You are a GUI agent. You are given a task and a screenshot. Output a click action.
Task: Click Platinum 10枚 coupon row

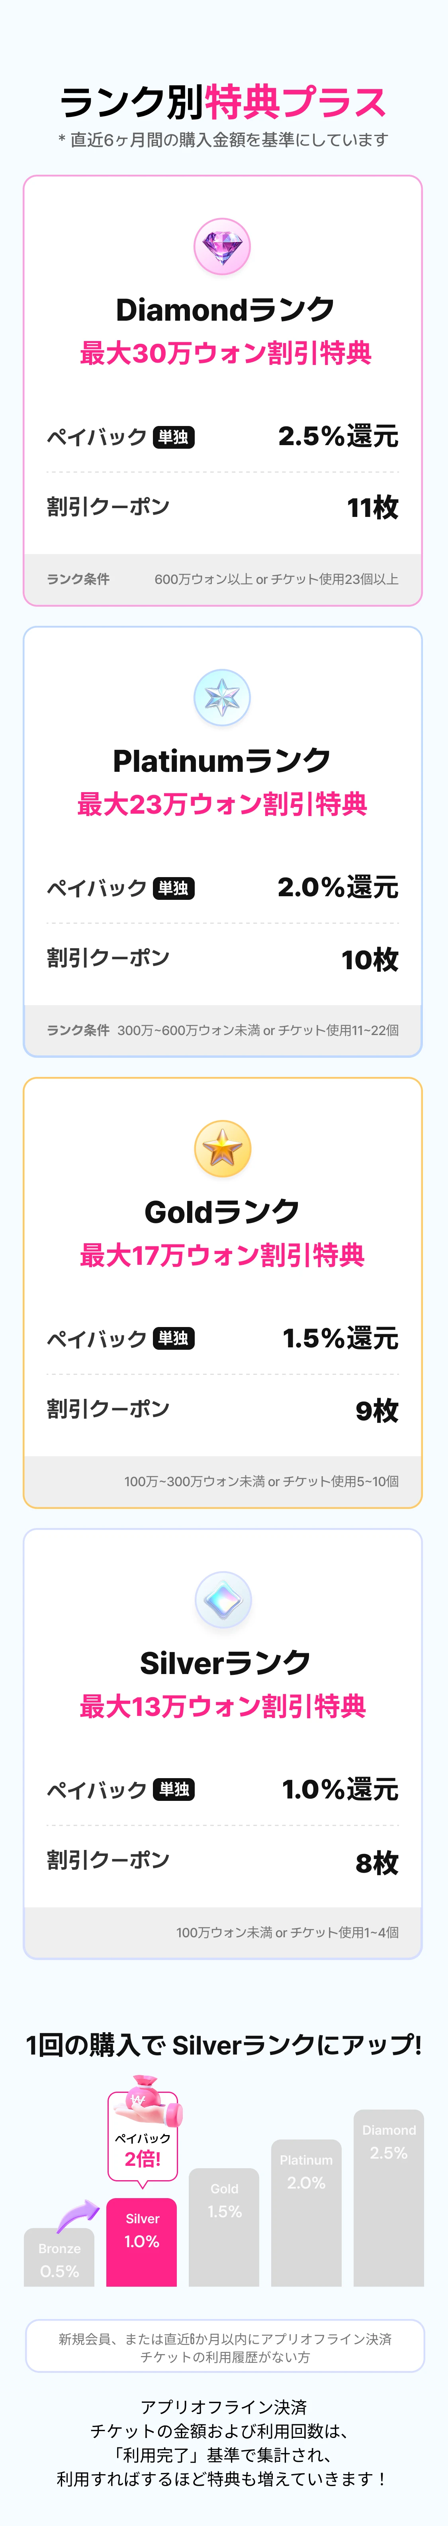(x=223, y=958)
